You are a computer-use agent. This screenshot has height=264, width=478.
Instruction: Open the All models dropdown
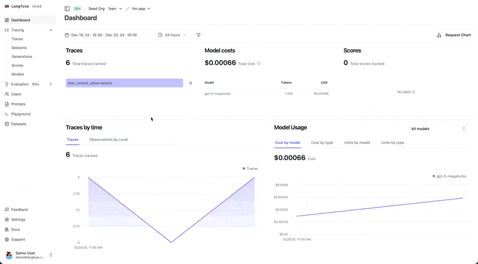(x=438, y=129)
